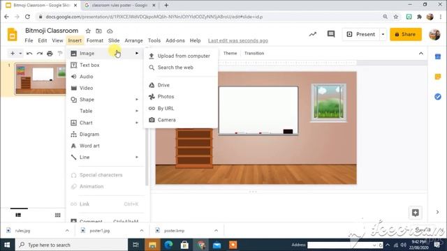Open the activity dashboard trend icon
Image resolution: width=447 pixels, height=251 pixels.
click(x=313, y=34)
